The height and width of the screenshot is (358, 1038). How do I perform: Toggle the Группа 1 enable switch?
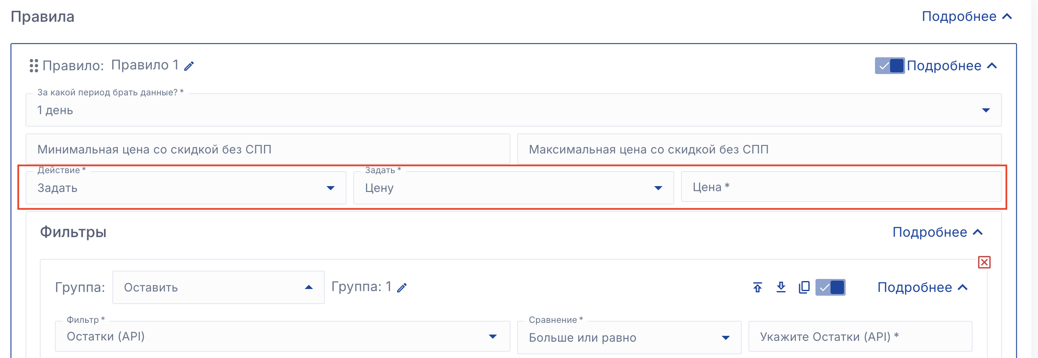click(x=830, y=287)
